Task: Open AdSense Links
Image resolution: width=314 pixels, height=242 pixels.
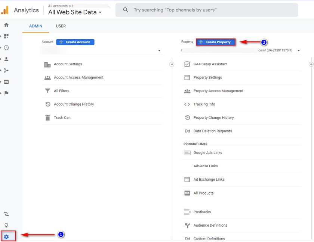Action: point(206,166)
